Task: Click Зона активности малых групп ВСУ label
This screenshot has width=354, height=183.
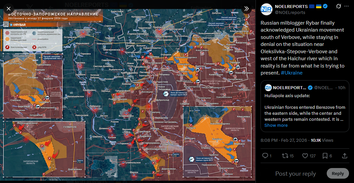Action: click(x=178, y=93)
